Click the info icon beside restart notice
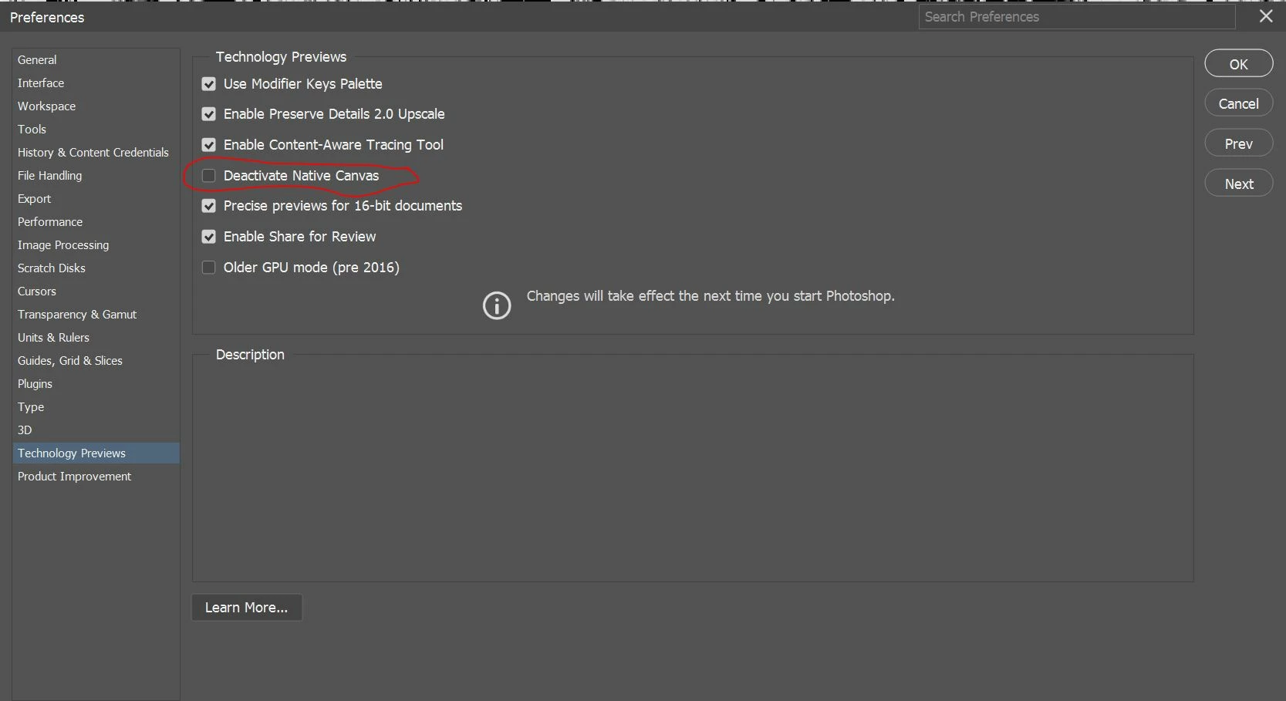 (497, 305)
